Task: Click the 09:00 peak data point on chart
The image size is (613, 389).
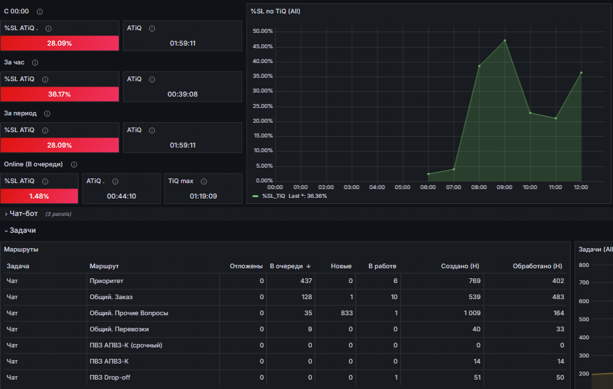Action: 505,41
